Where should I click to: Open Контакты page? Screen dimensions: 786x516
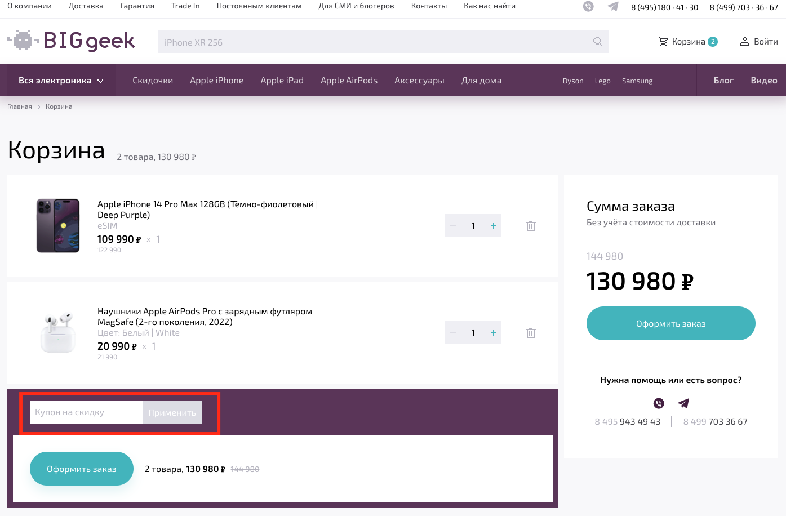[429, 6]
